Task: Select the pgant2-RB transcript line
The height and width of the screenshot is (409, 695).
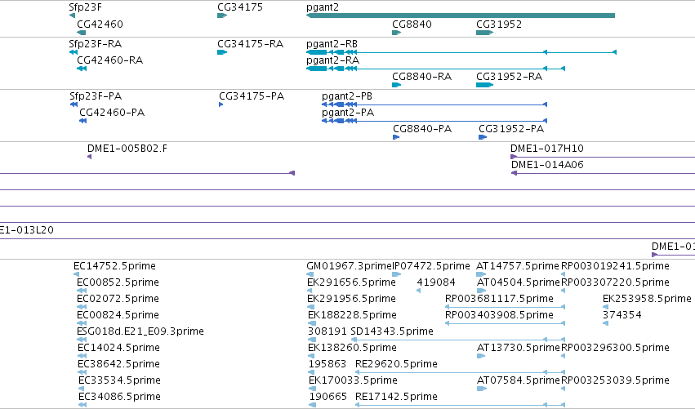Action: (461, 52)
